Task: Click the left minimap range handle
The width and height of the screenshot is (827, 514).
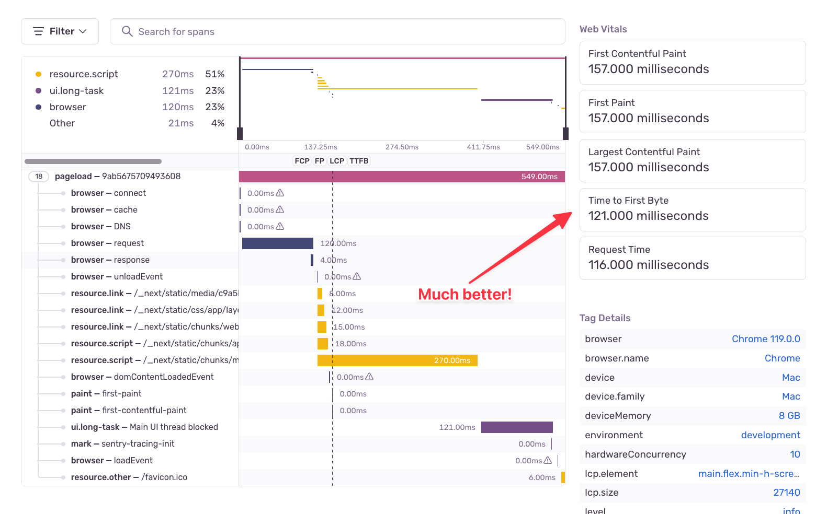Action: point(240,134)
